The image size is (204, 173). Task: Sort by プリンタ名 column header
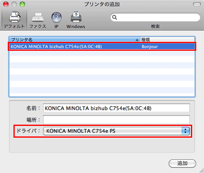[x=74, y=40]
